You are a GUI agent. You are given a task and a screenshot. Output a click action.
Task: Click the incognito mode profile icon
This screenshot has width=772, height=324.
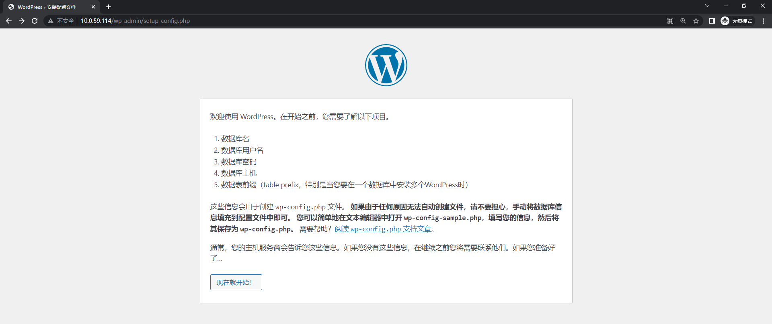coord(725,21)
